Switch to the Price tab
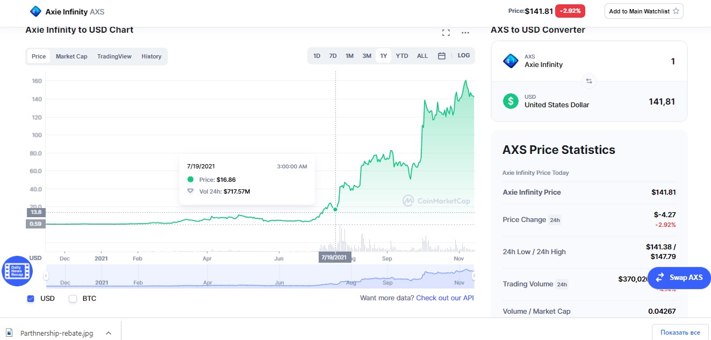The width and height of the screenshot is (711, 340). tap(39, 56)
